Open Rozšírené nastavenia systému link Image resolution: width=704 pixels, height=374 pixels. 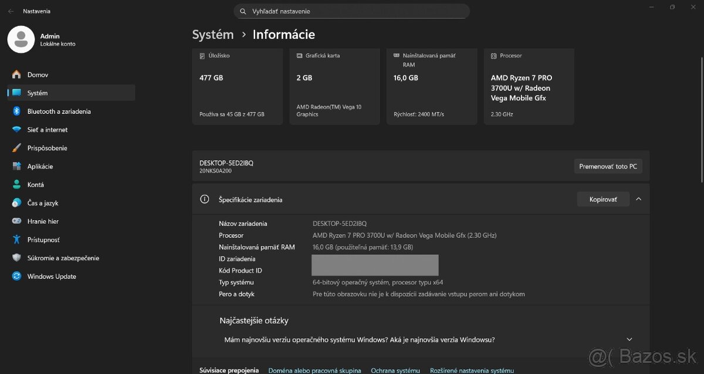(472, 370)
